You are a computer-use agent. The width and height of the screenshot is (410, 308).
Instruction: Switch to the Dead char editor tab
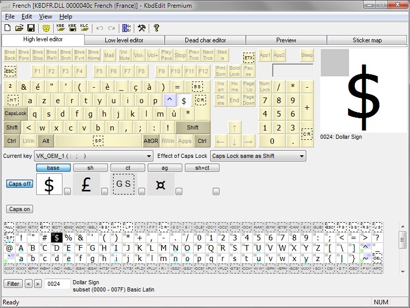(x=205, y=40)
